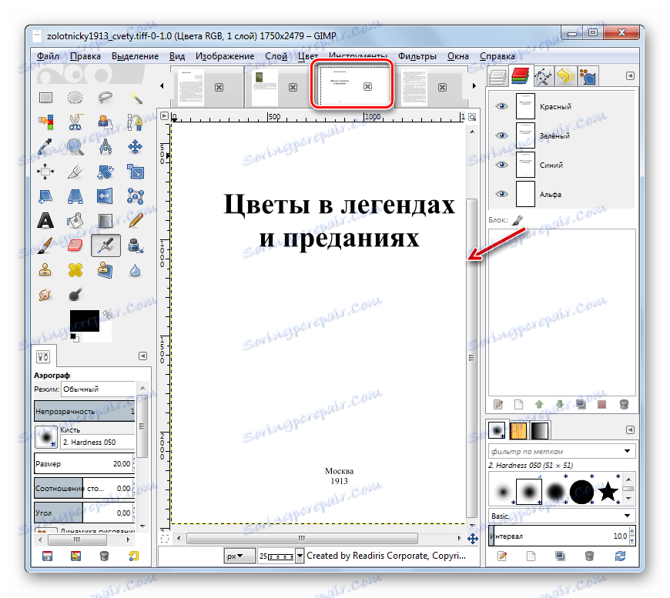Select the Zoom magnifier tool
This screenshot has width=670, height=598.
pyautogui.click(x=75, y=147)
